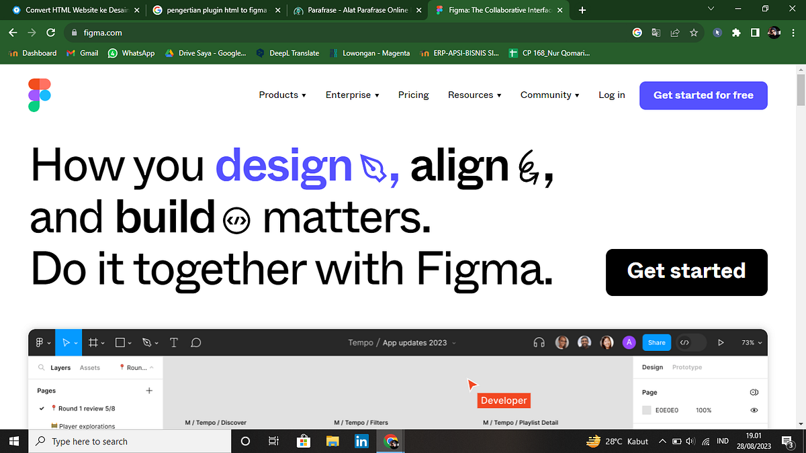Viewport: 806px width, 453px height.
Task: Click the Present play button
Action: point(721,342)
